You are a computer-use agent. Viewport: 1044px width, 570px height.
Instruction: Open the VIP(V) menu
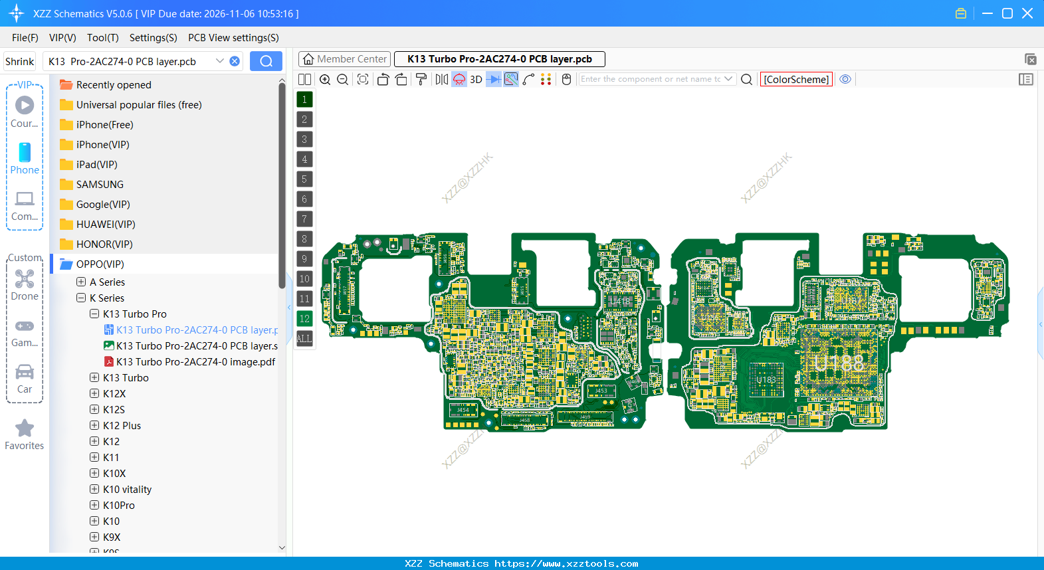(x=62, y=38)
